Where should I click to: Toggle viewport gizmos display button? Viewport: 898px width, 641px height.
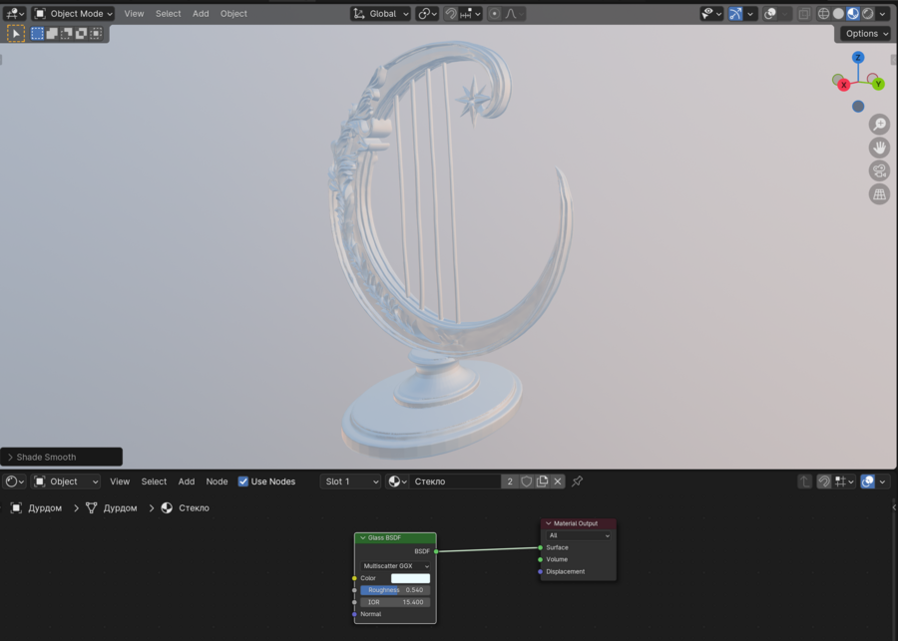click(x=735, y=14)
